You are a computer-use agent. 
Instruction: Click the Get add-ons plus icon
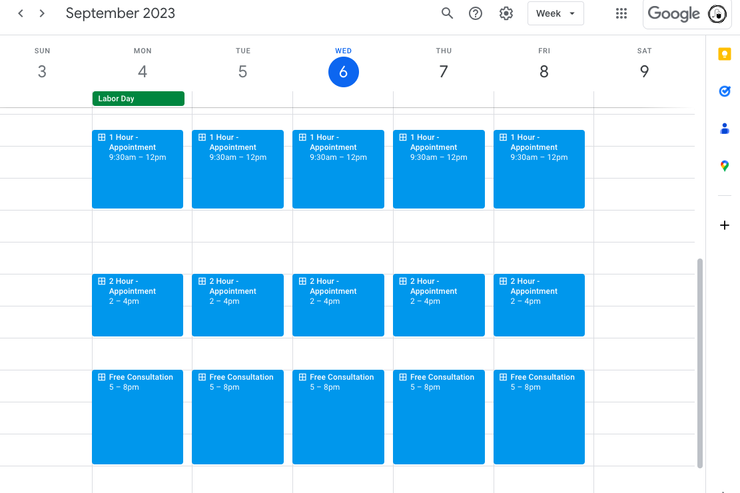tap(725, 225)
